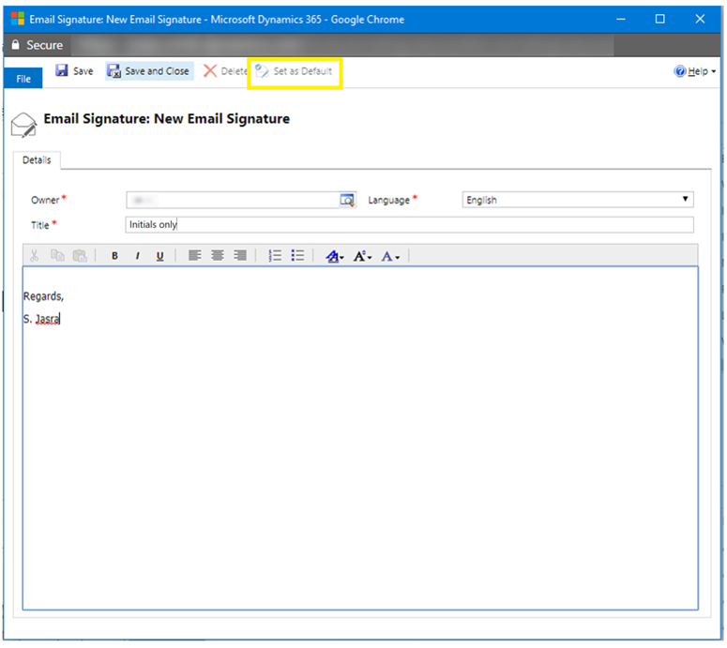Screen dimensions: 727x648
Task: Insert a bulleted list
Action: pos(297,255)
